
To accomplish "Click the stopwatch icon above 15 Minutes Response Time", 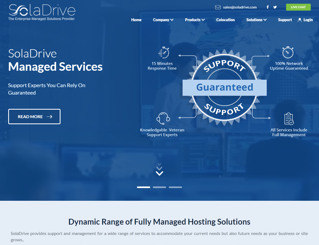I will tap(163, 52).
